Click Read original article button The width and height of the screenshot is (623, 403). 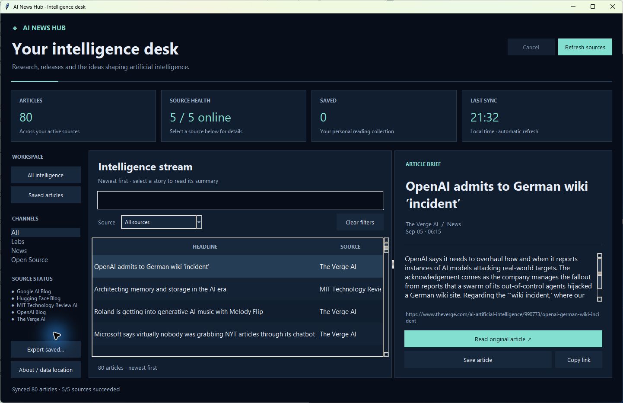pyautogui.click(x=503, y=339)
